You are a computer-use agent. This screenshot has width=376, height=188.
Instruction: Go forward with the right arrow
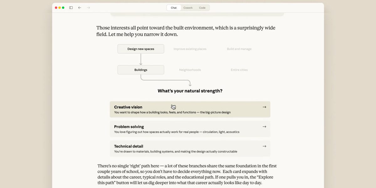click(88, 8)
